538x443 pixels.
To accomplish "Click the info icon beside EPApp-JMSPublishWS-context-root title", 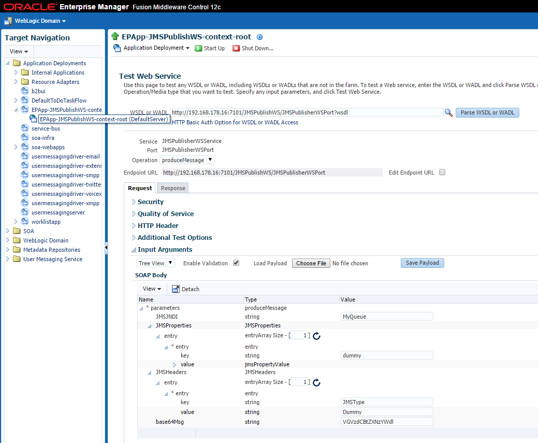I will (x=260, y=37).
